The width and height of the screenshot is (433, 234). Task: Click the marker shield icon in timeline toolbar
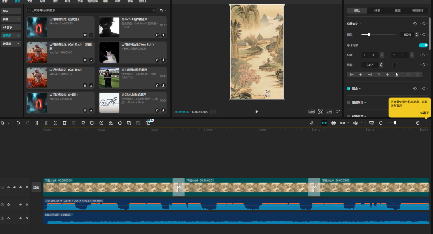pos(83,123)
